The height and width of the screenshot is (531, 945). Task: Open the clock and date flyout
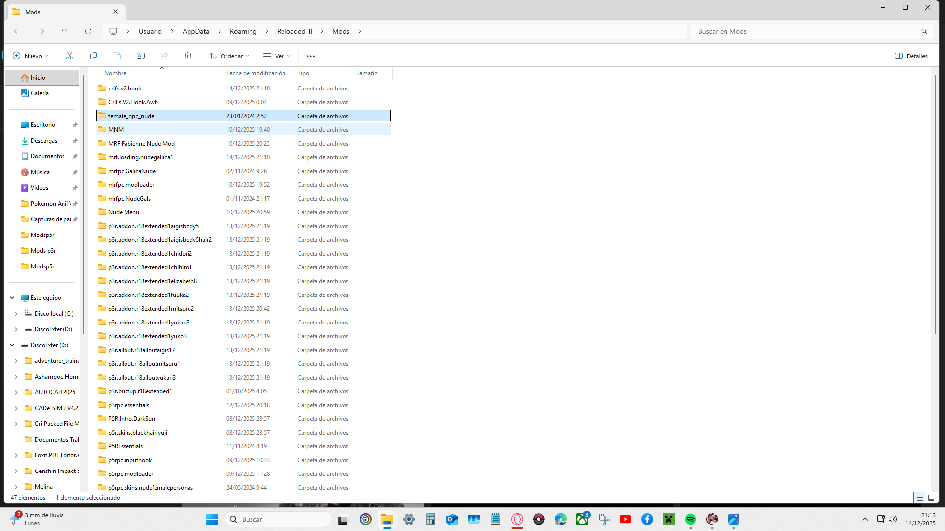coord(920,519)
